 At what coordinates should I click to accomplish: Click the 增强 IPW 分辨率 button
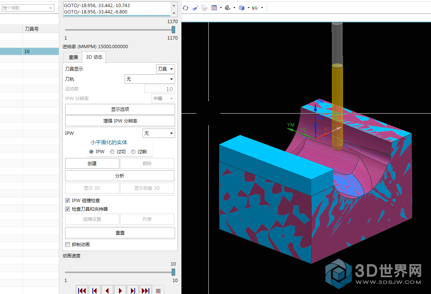120,121
